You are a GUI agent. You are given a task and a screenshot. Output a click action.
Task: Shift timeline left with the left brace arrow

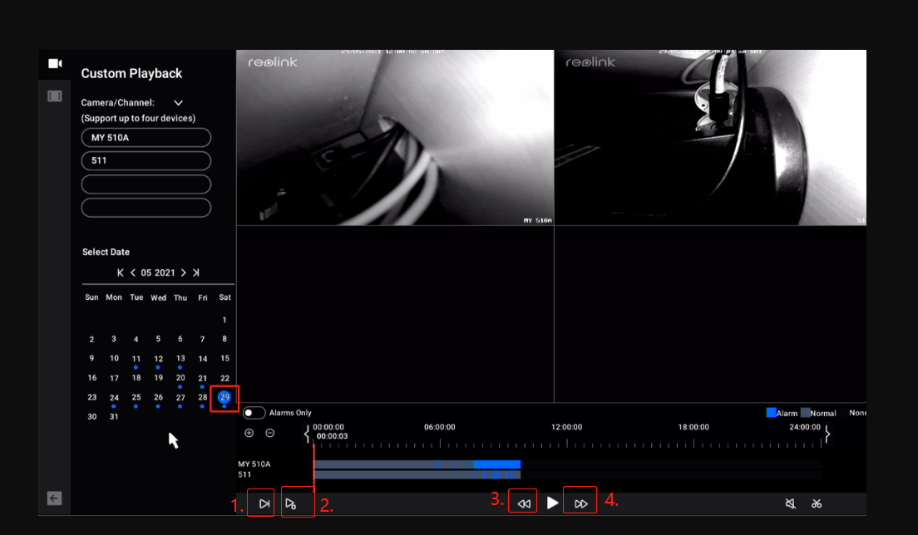(x=307, y=434)
